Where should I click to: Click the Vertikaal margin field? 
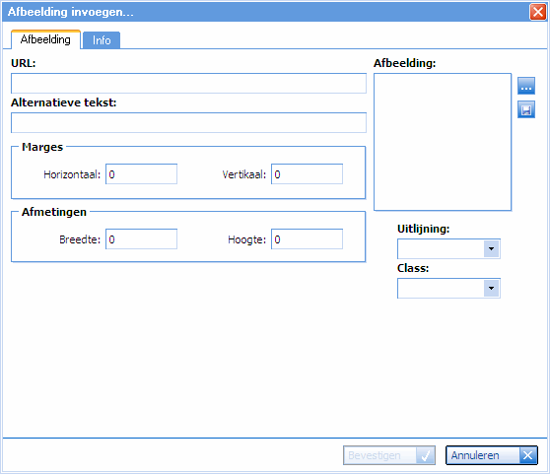click(307, 173)
